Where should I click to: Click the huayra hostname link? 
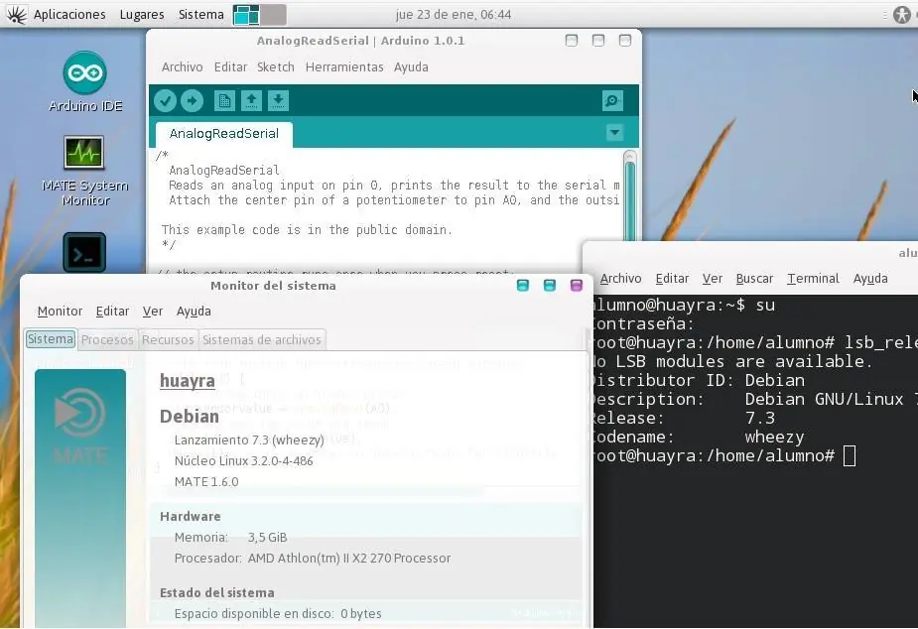(x=188, y=380)
